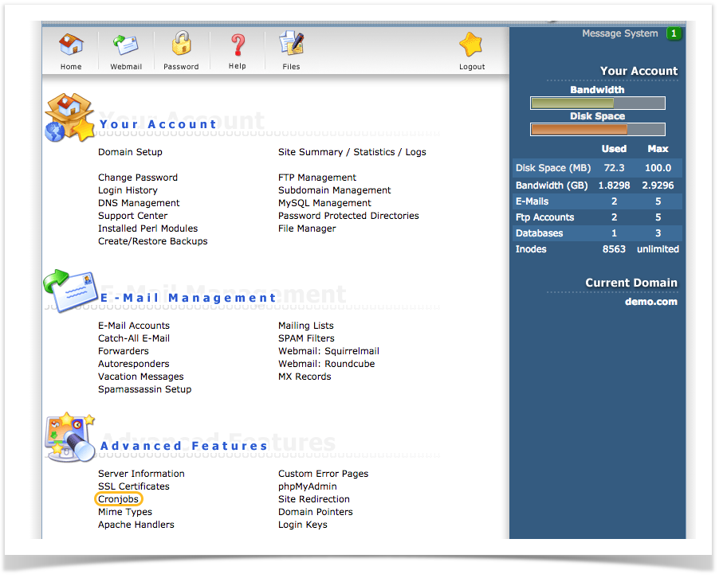Open Autoresponders link
The width and height of the screenshot is (723, 578).
(x=134, y=364)
